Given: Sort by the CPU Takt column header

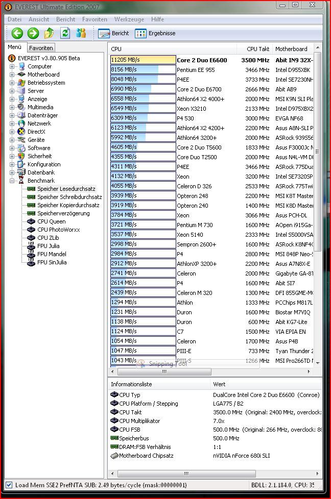Looking at the screenshot, I should 254,49.
